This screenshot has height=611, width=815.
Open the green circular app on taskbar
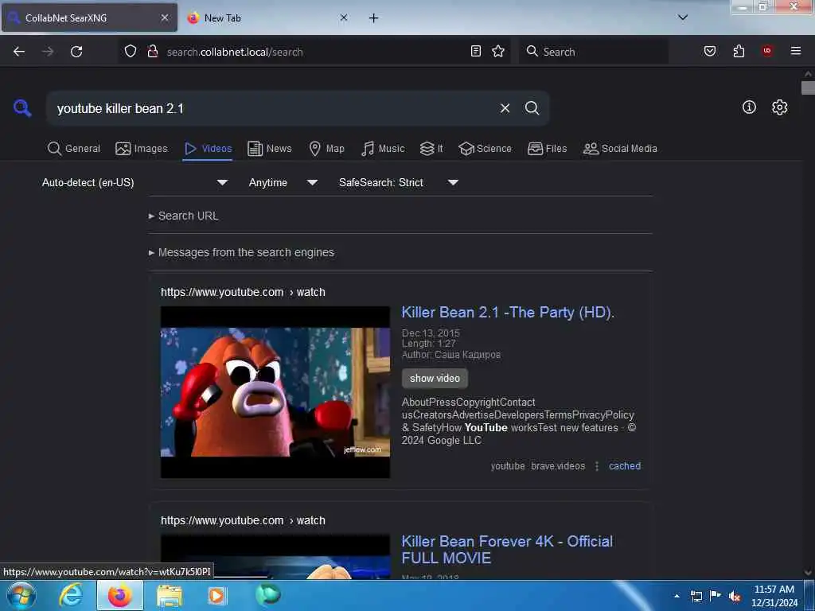(268, 594)
